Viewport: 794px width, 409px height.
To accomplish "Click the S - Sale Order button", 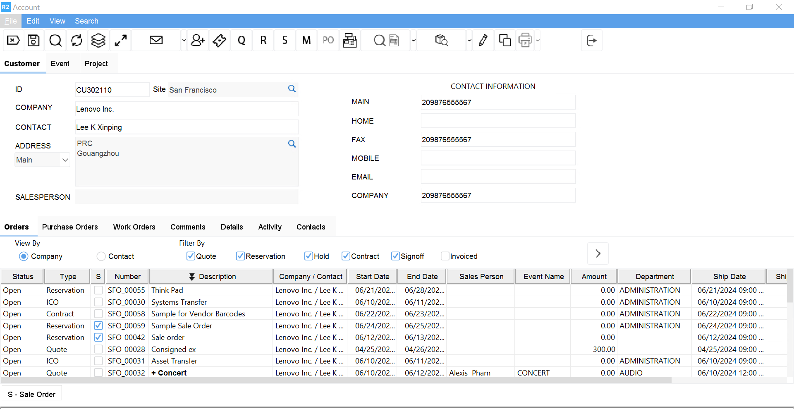I will tap(32, 395).
